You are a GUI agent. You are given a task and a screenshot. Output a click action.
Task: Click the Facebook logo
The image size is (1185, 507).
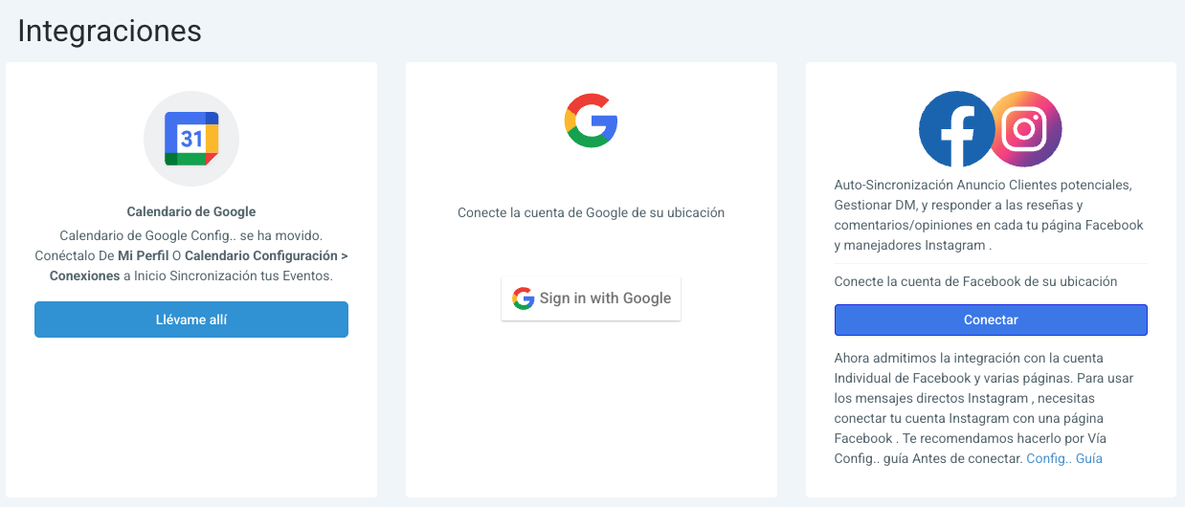pyautogui.click(x=955, y=129)
